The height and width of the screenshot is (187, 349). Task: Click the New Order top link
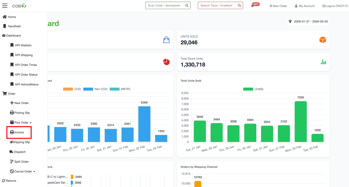pos(278,6)
